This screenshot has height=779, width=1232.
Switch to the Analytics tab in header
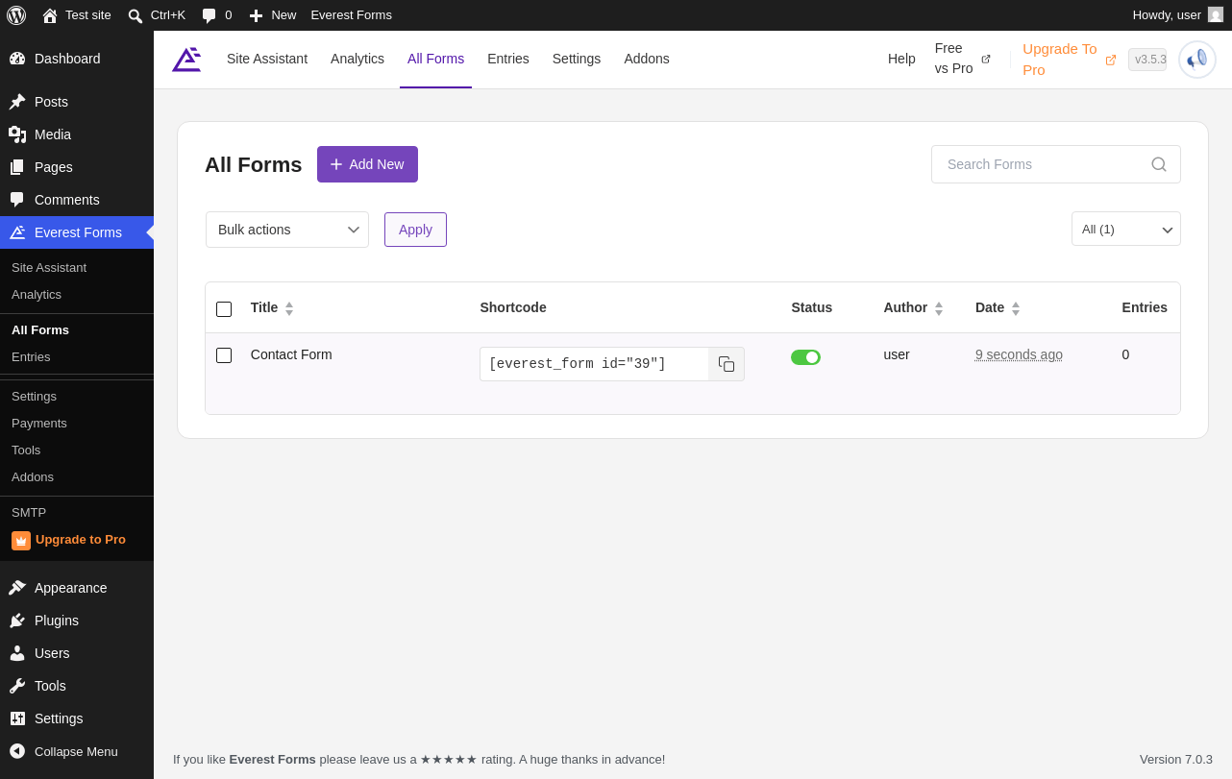357,59
